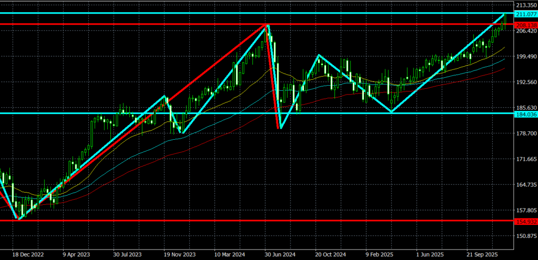Select the topmost cyan horizontal line
This screenshot has width=538, height=260.
coord(210,13)
